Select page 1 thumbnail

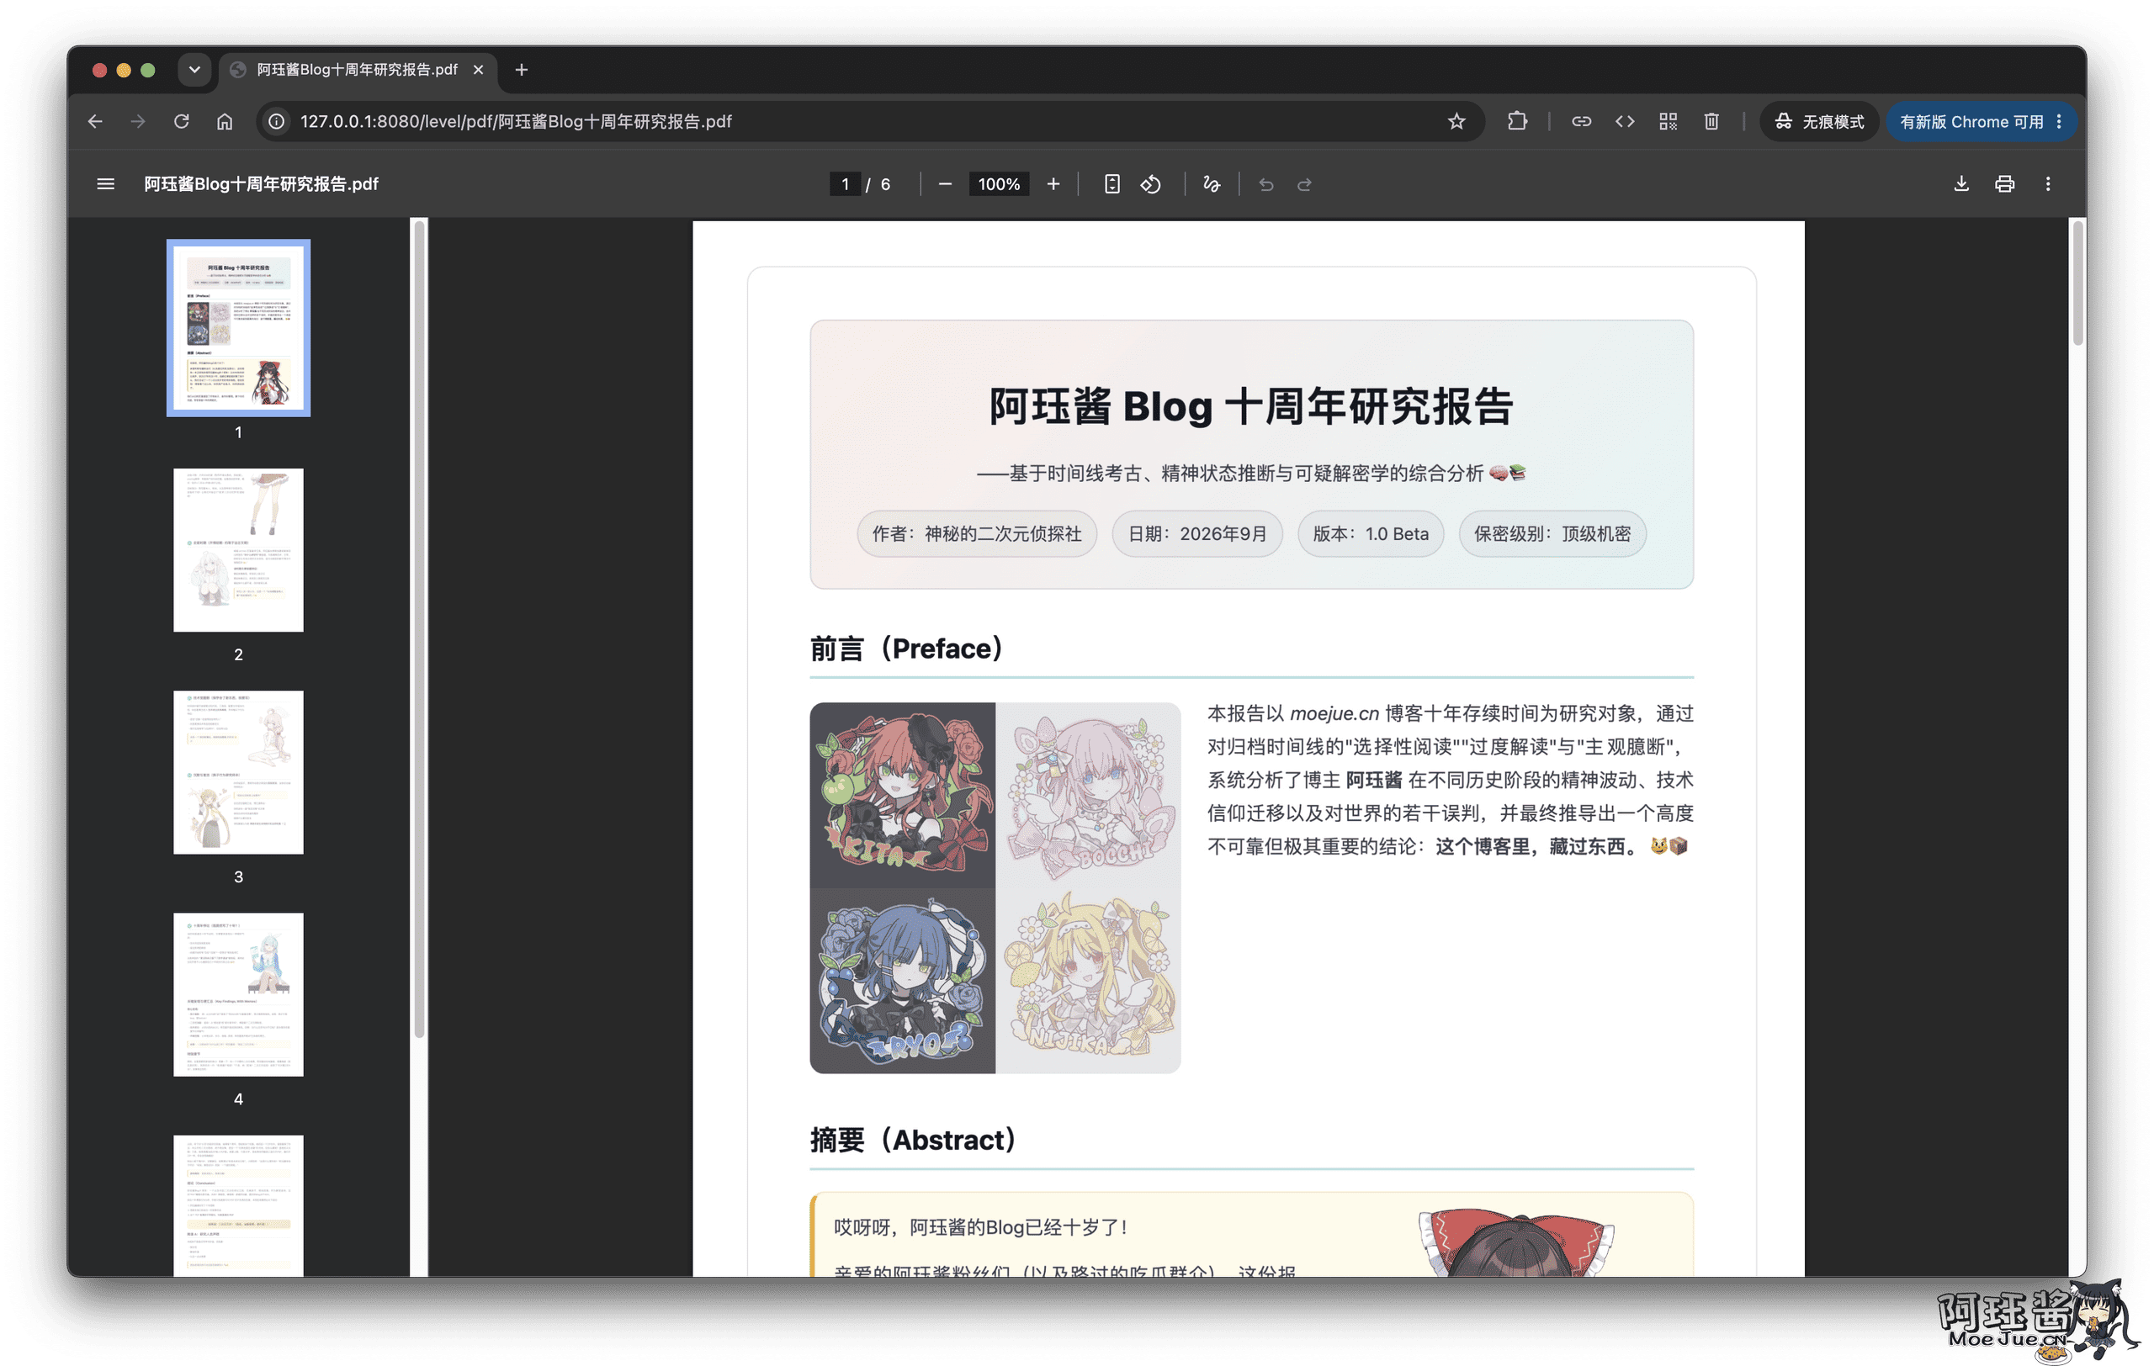pos(238,328)
